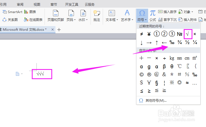Image resolution: width=206 pixels, height=127 pixels.
Task: Switch to the 章节 section tab
Action: (54, 4)
